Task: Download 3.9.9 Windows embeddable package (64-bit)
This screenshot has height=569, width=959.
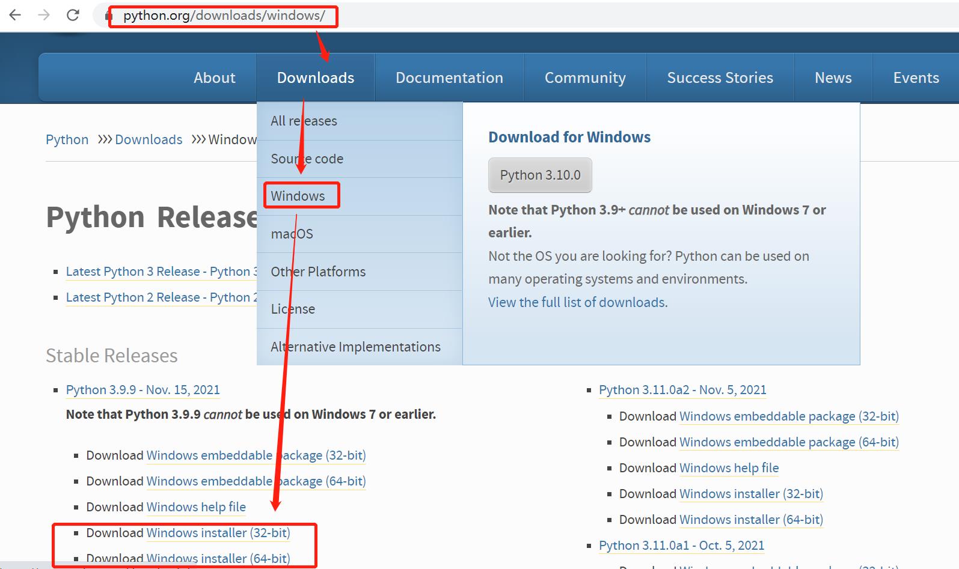Action: coord(256,481)
